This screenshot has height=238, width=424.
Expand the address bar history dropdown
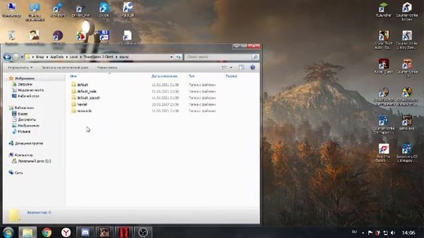171,57
